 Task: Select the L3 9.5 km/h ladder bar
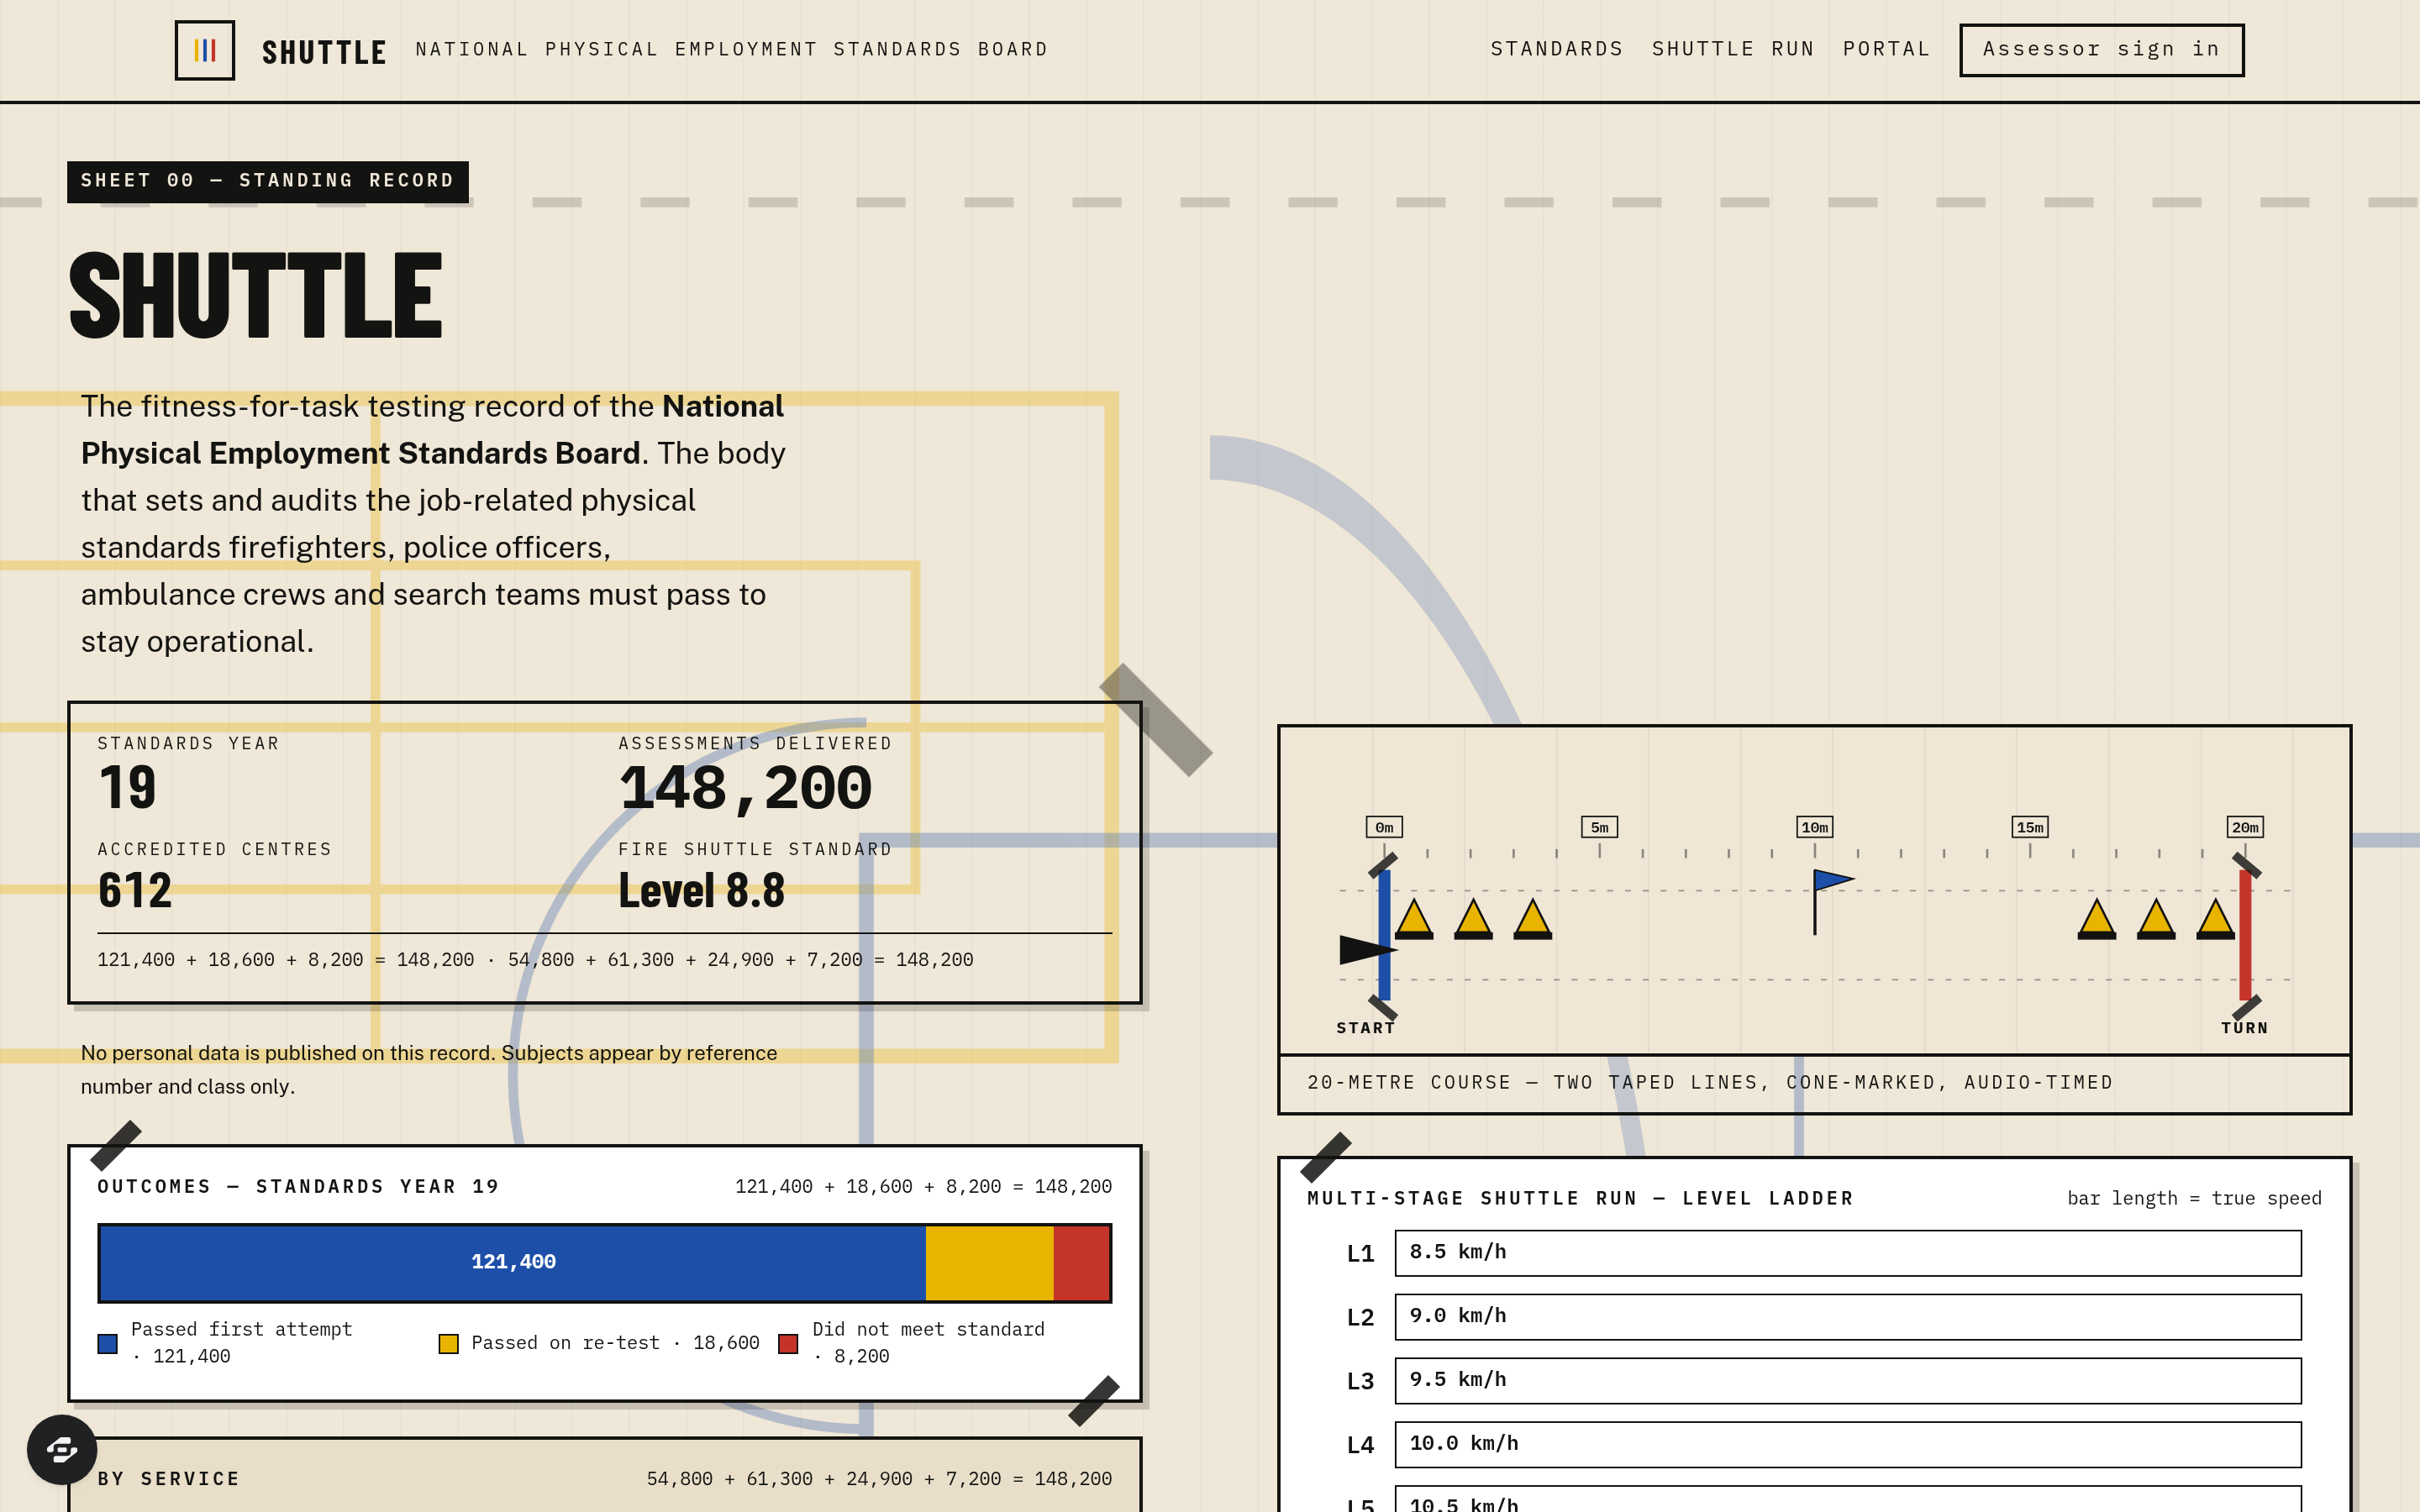point(1848,1380)
